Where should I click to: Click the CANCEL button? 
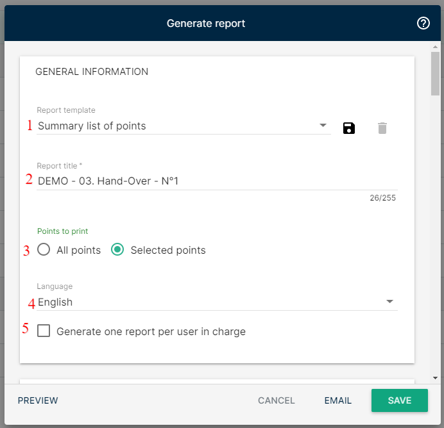point(277,400)
